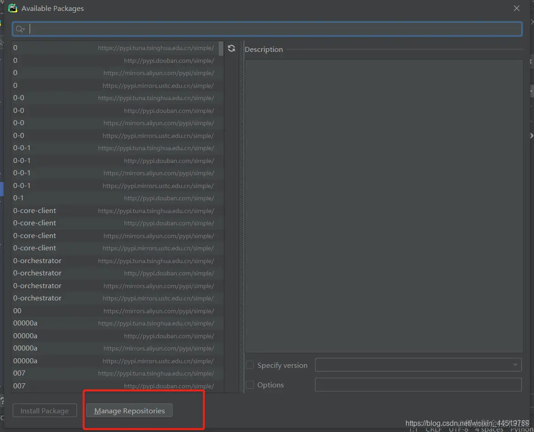
Task: Focus the package search field
Action: (x=267, y=29)
